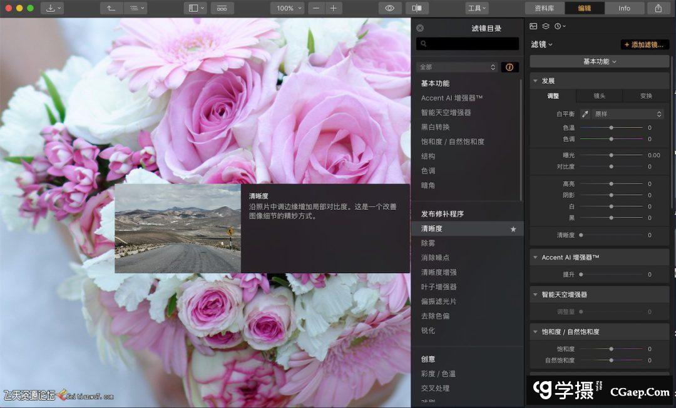Viewport: 676px width, 408px height.
Task: Click the zoom in plus button
Action: pyautogui.click(x=333, y=8)
